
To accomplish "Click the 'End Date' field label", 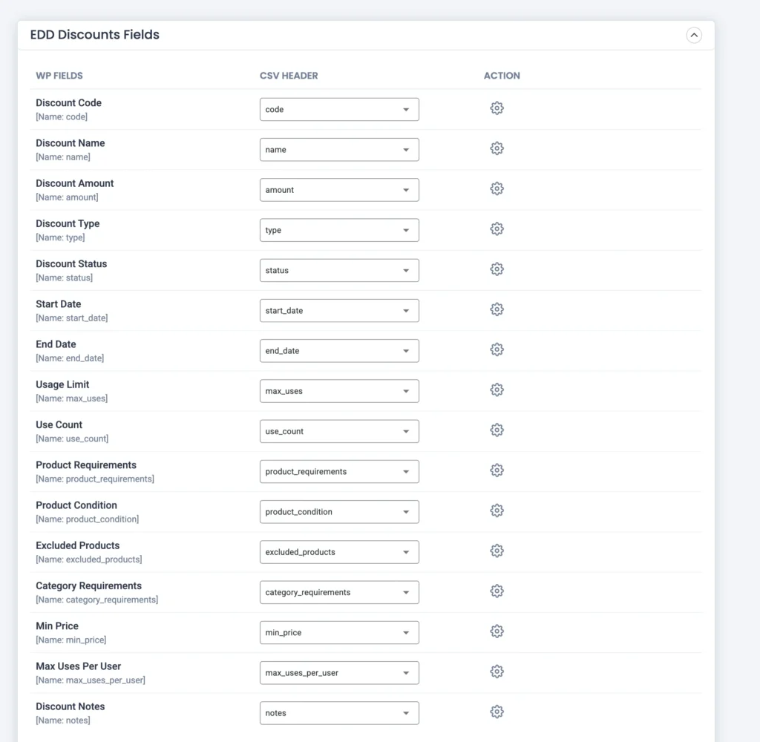I will click(56, 344).
